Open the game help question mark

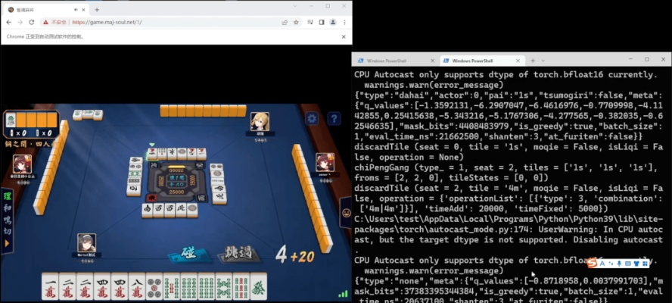click(333, 119)
